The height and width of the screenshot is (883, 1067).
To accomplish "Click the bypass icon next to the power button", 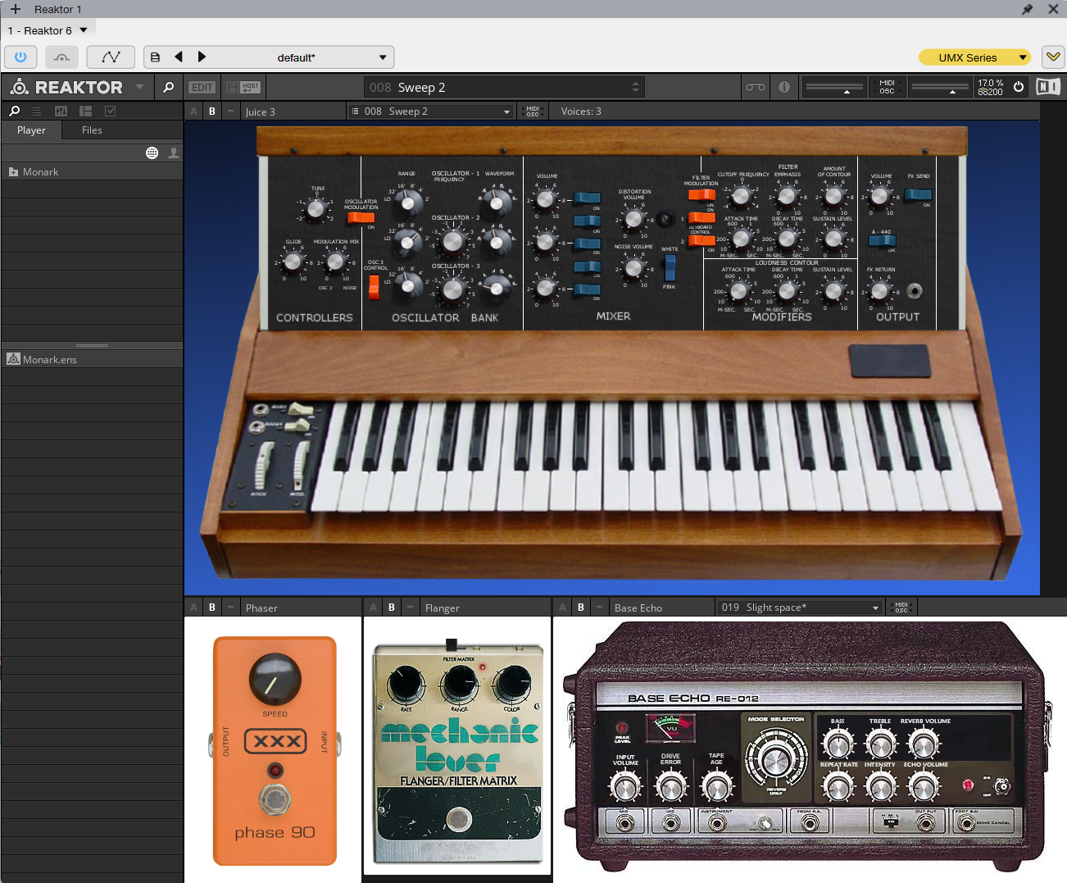I will [x=61, y=57].
